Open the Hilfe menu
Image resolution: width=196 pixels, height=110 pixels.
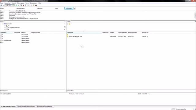[40, 3]
